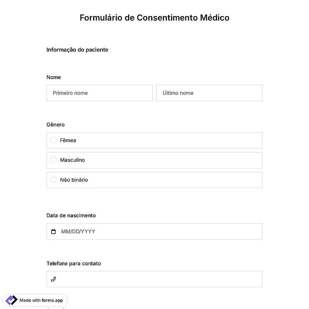Select the Masculino radio circle
This screenshot has width=309, height=309.
tap(54, 160)
